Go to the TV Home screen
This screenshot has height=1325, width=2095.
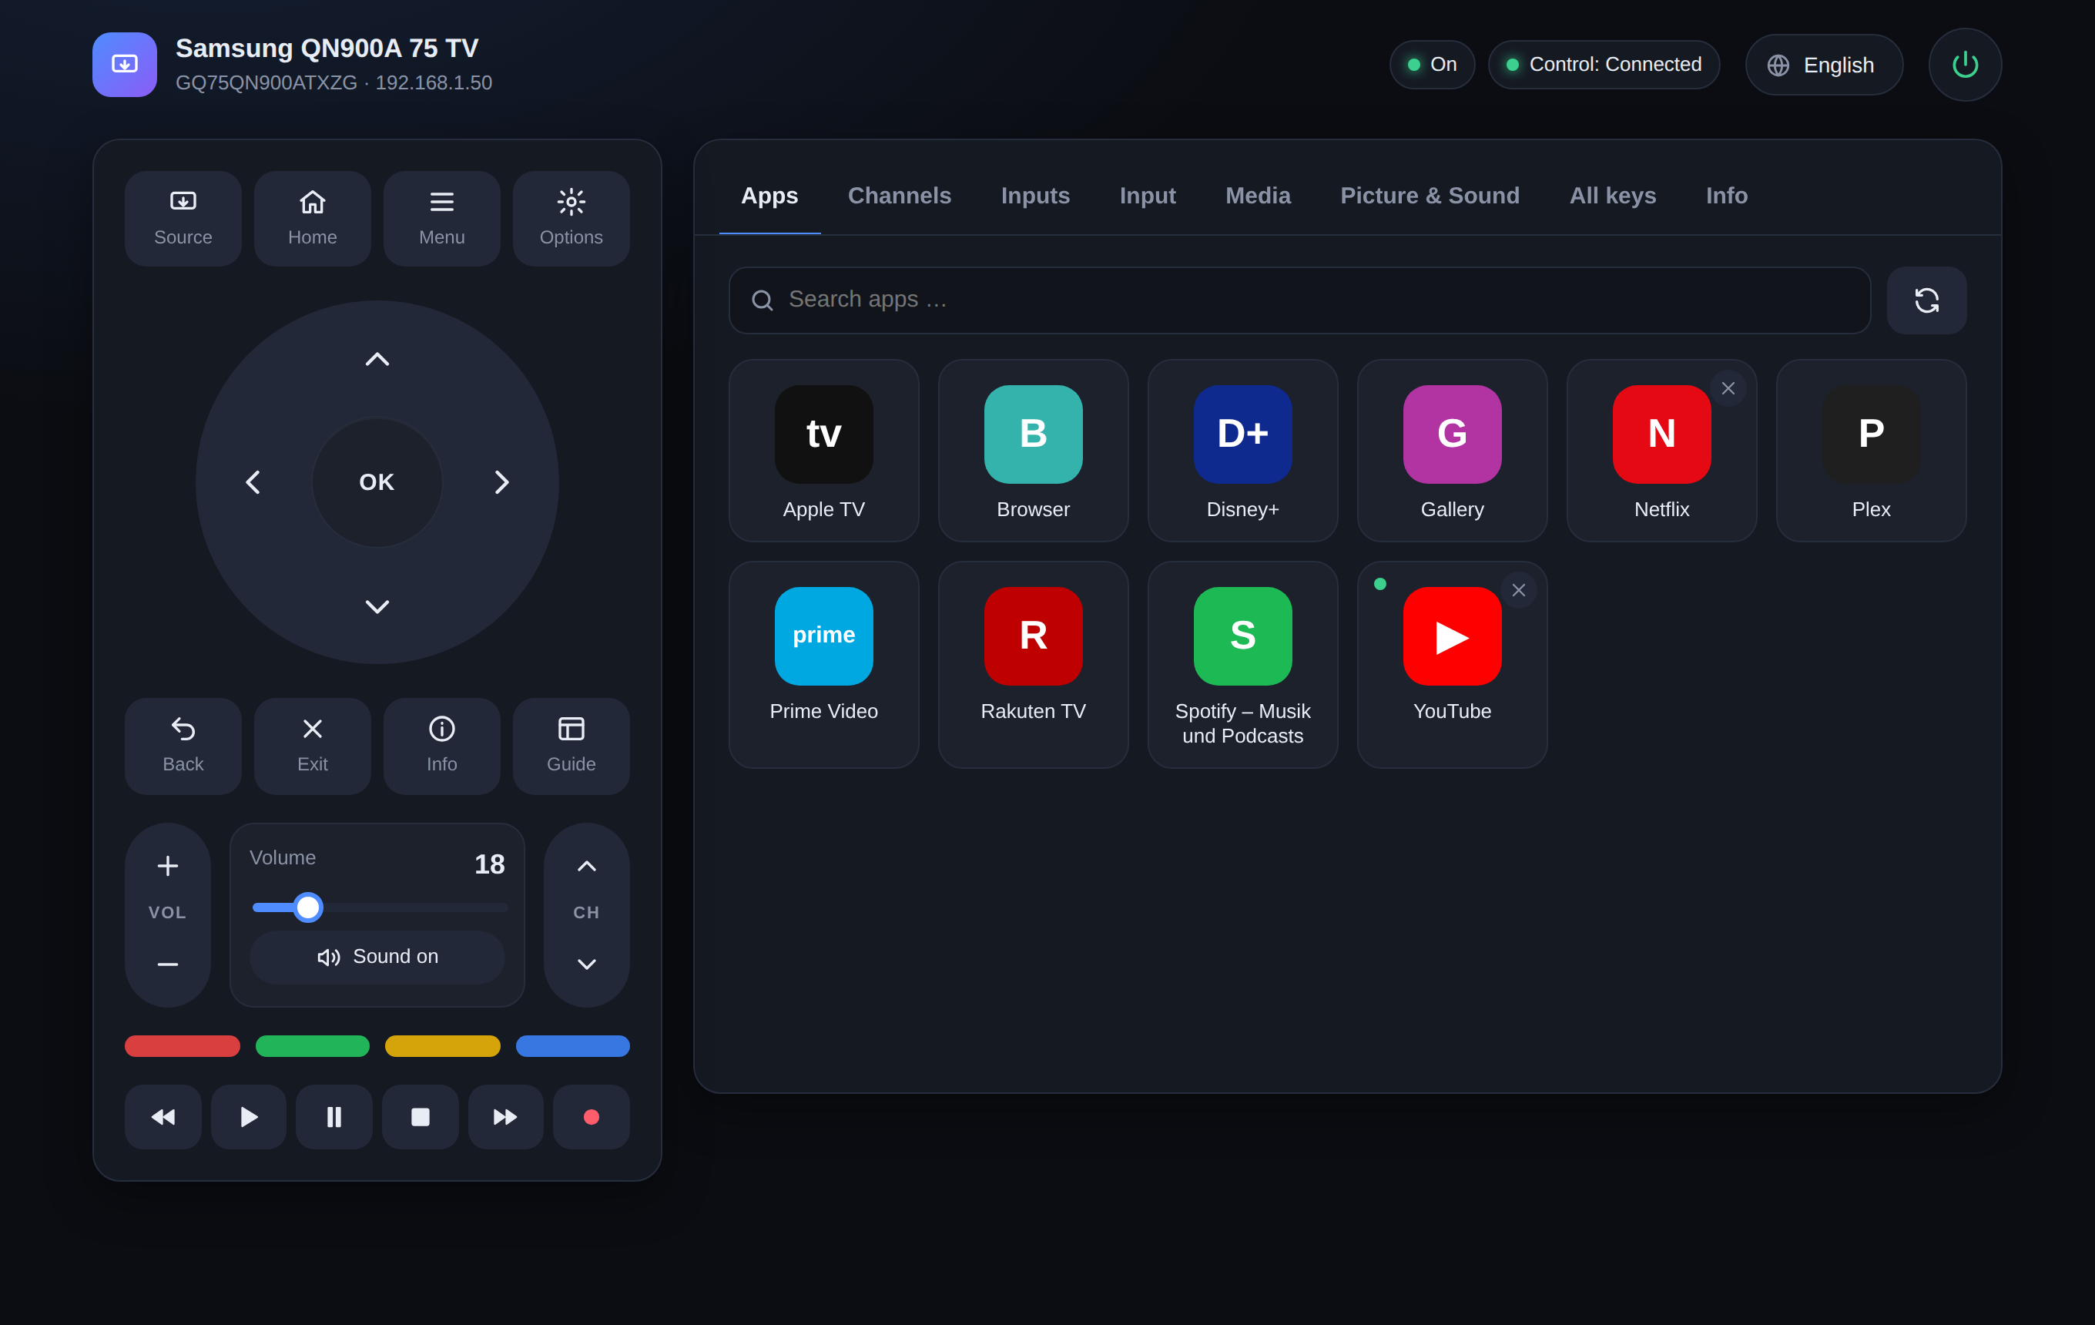pyautogui.click(x=313, y=218)
